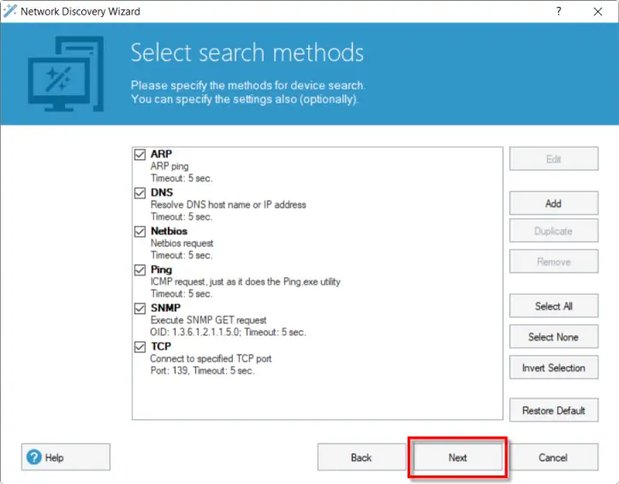The height and width of the screenshot is (484, 619).
Task: Click the computer monitors wizard graphic
Action: tap(66, 74)
